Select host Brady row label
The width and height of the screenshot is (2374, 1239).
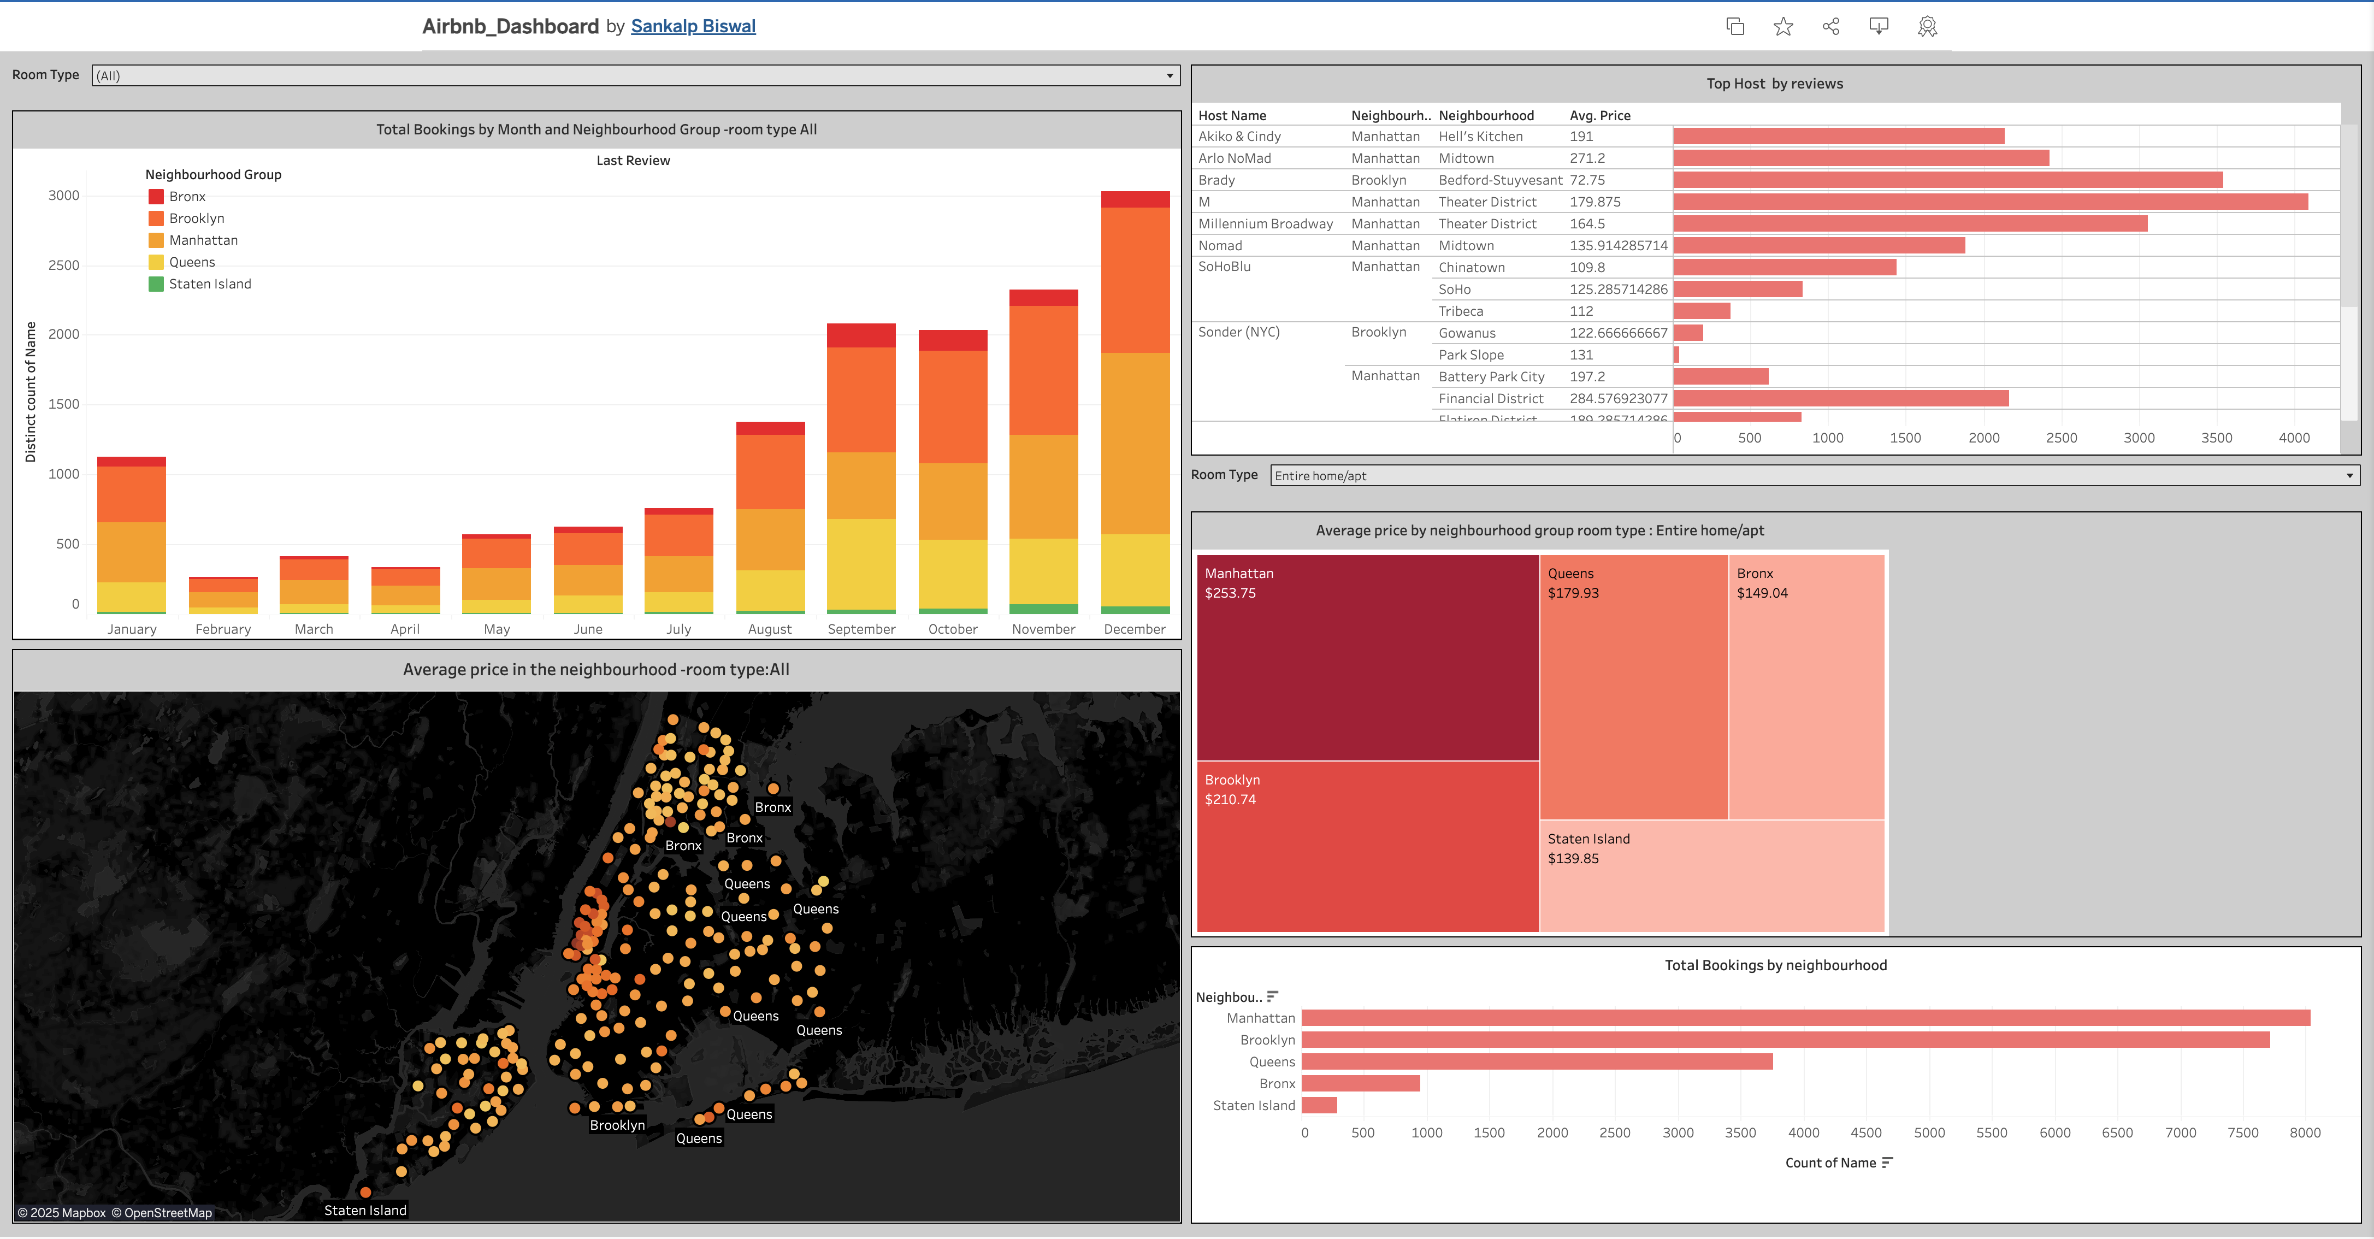[x=1216, y=180]
